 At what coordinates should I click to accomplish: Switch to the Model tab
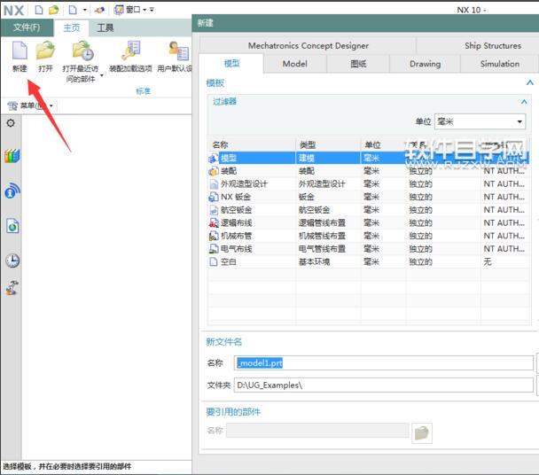(x=294, y=64)
